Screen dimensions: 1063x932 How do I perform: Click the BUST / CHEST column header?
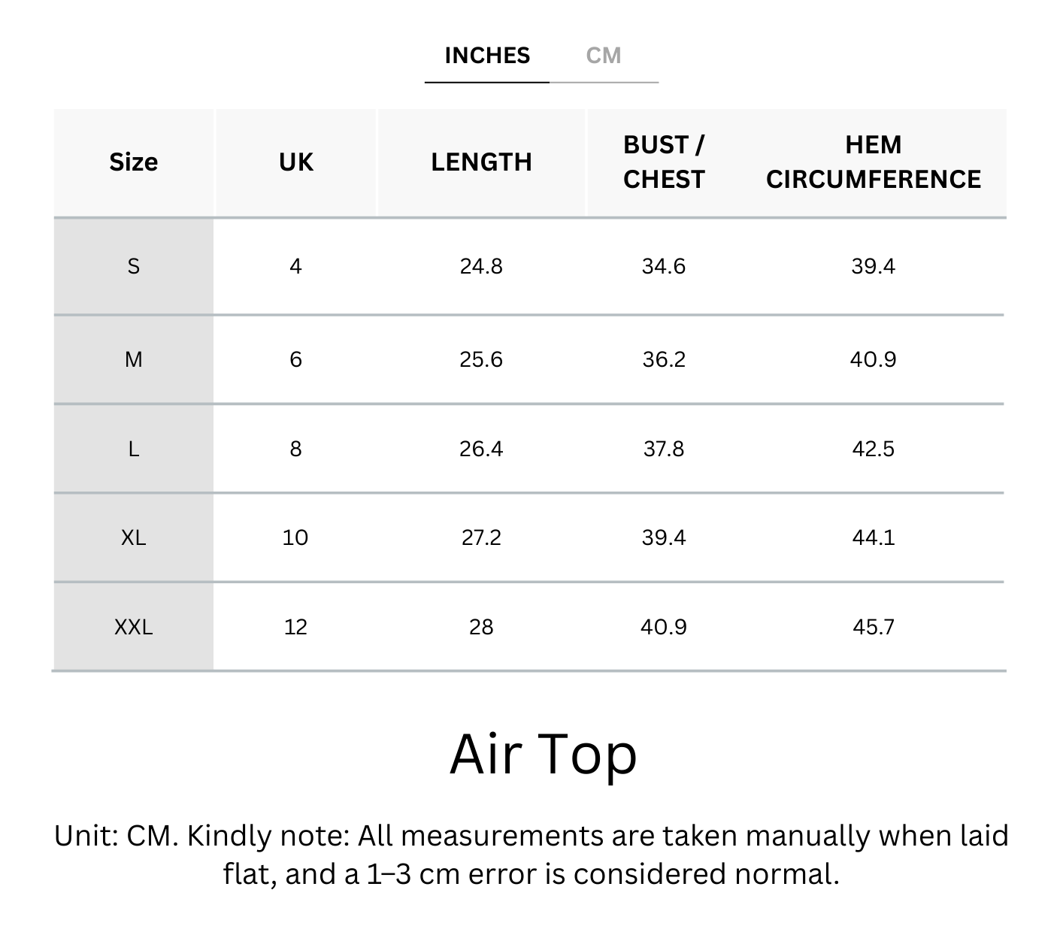point(664,162)
